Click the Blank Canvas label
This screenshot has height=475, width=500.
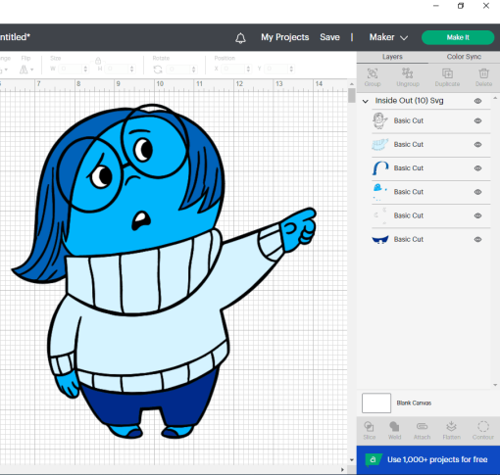tap(414, 403)
